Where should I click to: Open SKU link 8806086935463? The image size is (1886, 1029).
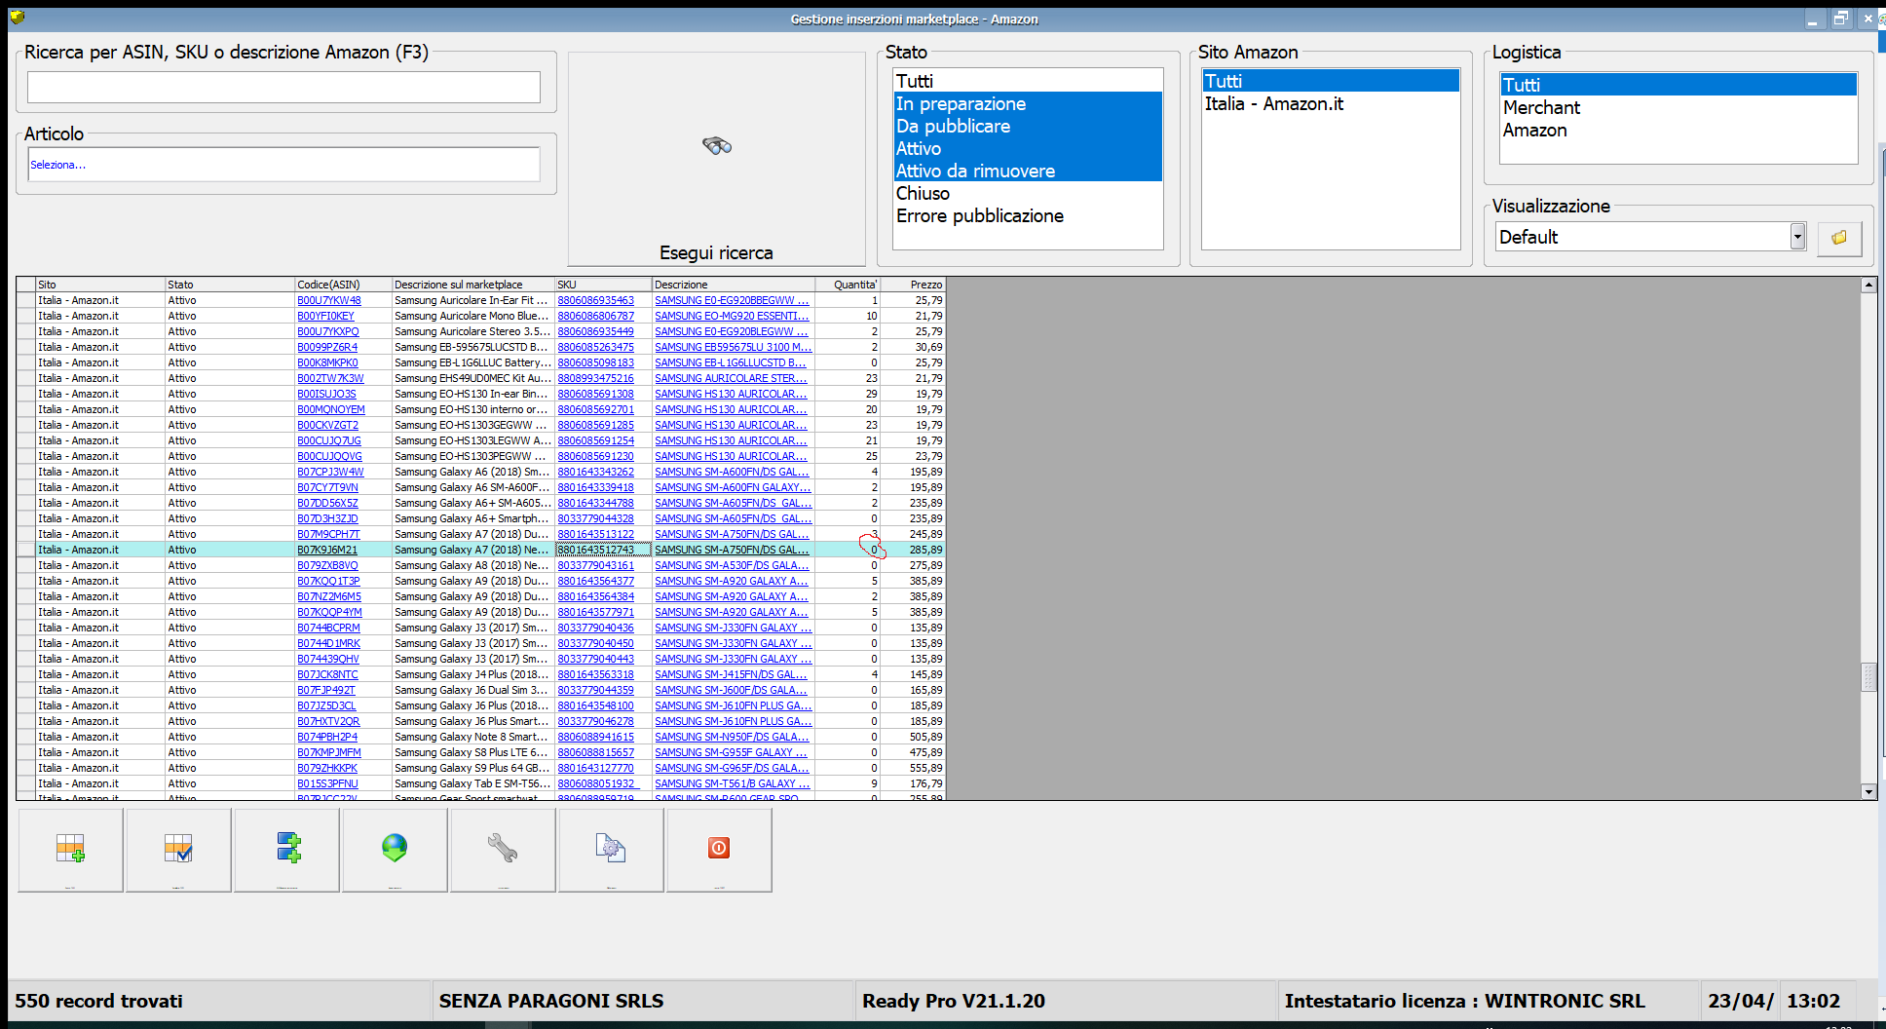click(x=595, y=300)
